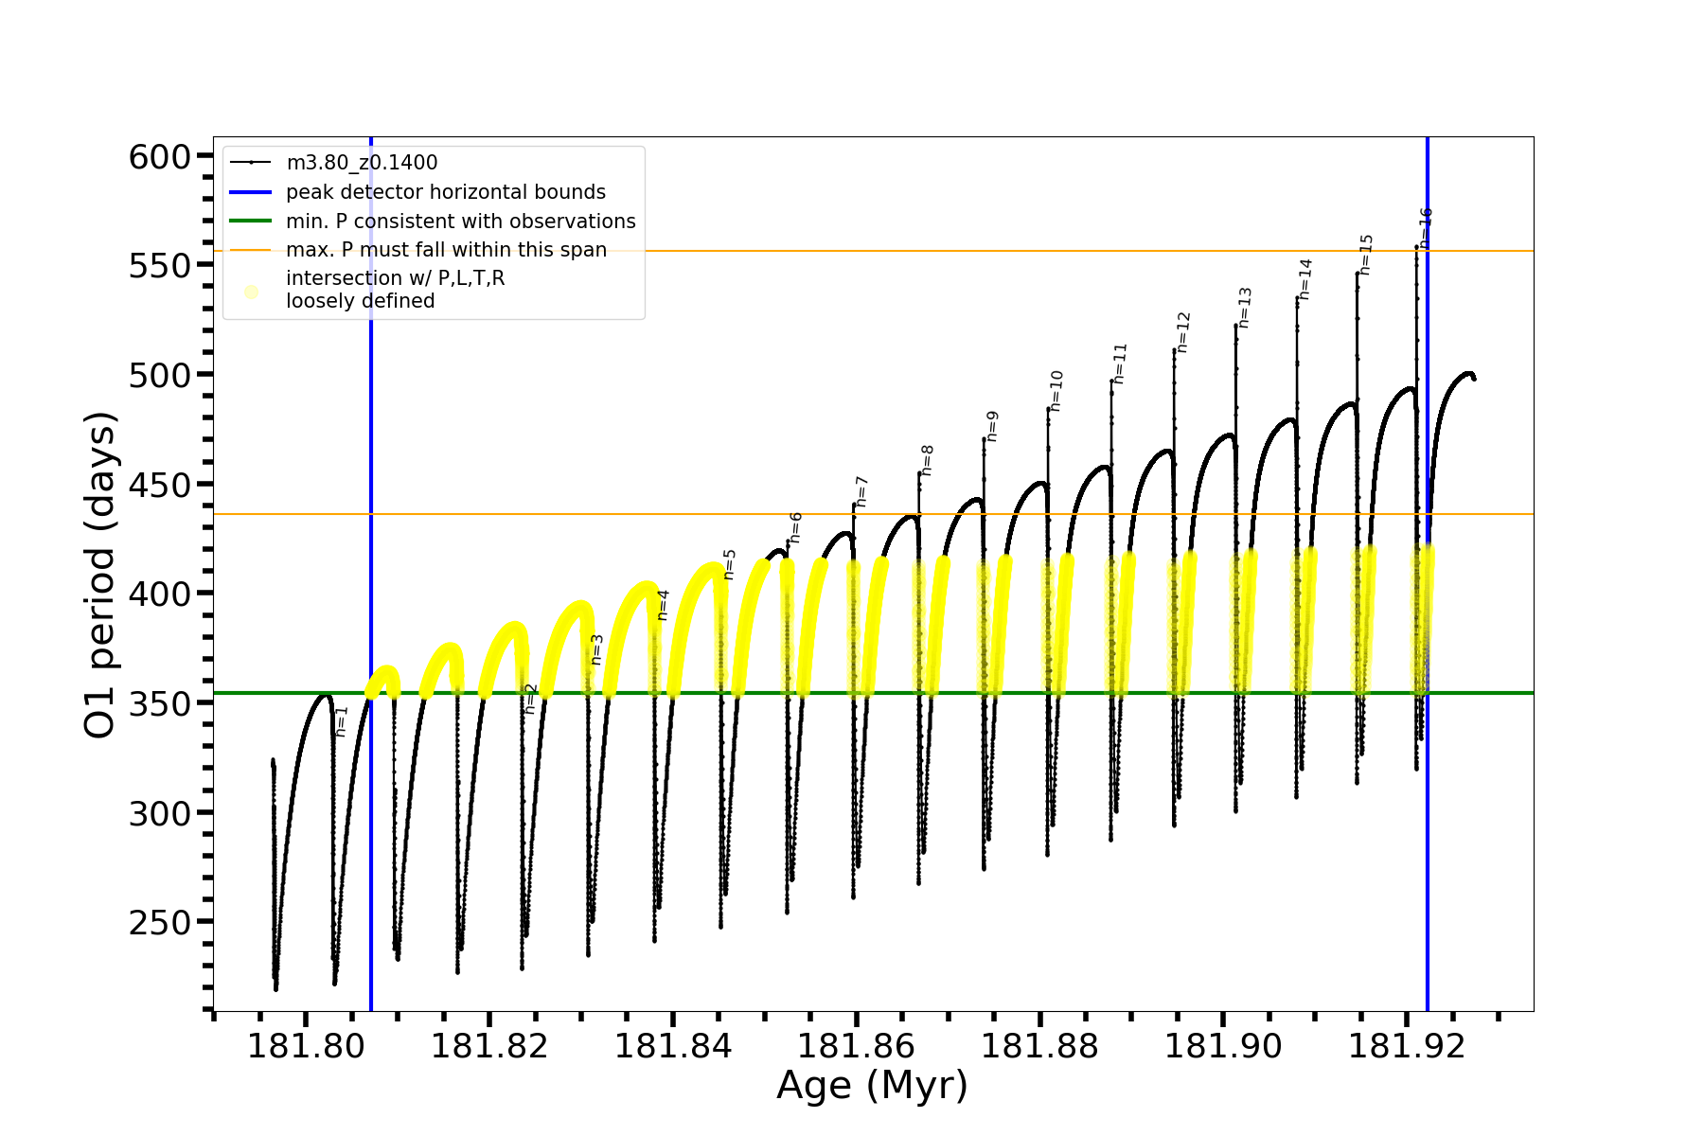The width and height of the screenshot is (1704, 1136).
Task: Click the 450 y-axis tick label
Action: (160, 485)
